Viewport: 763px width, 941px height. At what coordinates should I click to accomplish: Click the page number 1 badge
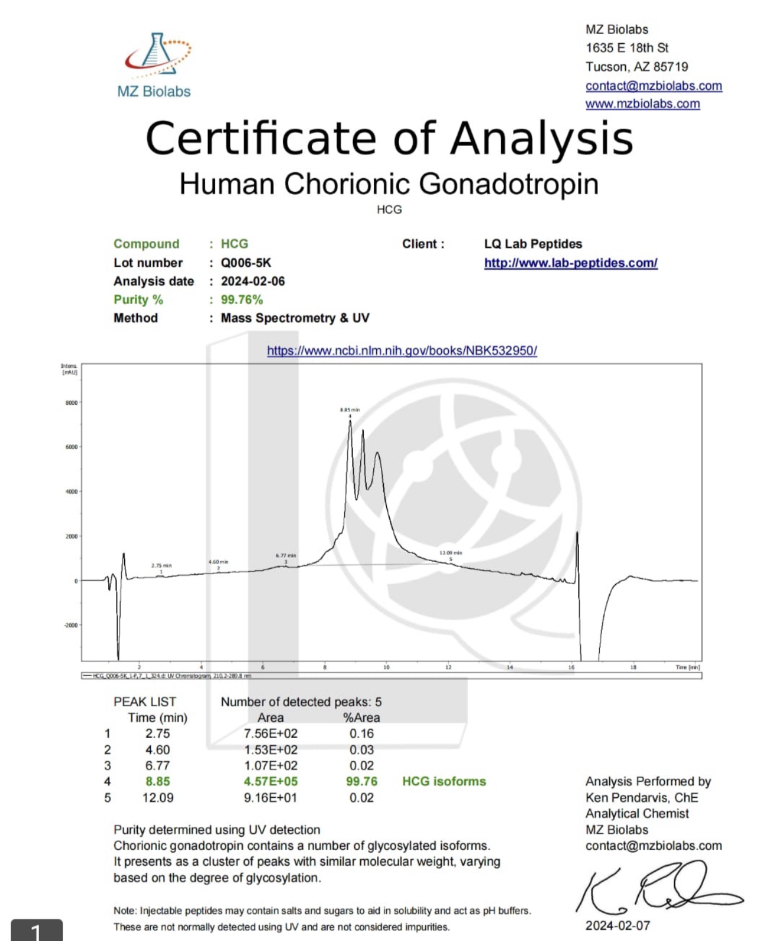pyautogui.click(x=36, y=932)
